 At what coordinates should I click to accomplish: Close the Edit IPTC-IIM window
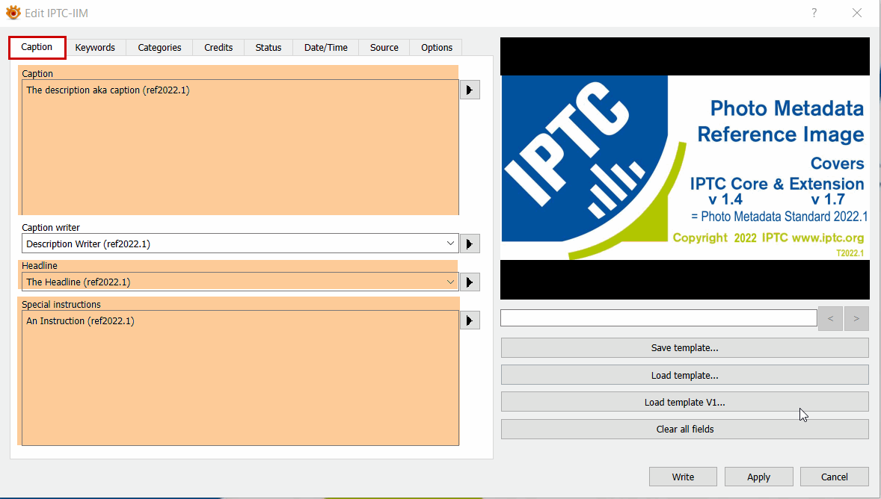pos(857,13)
